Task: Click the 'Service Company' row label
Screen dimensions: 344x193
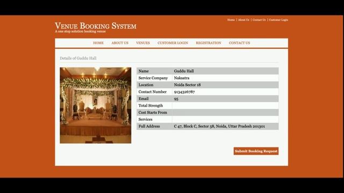Action: click(153, 78)
